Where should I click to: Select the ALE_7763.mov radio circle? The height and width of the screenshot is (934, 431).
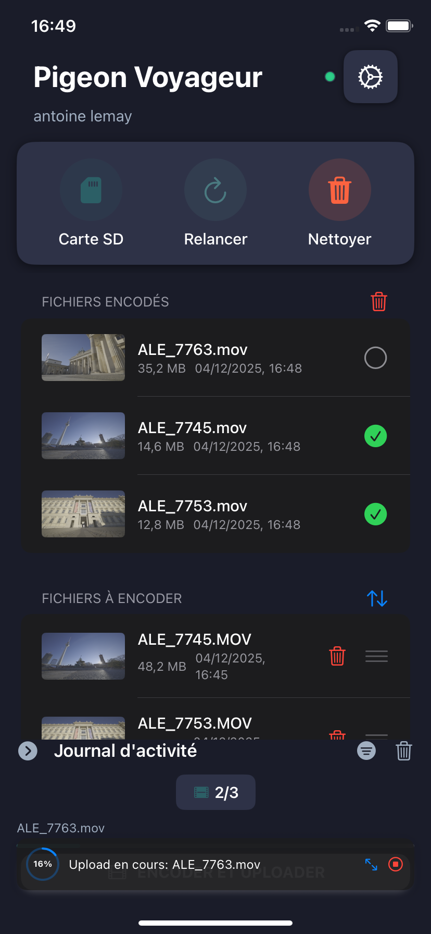pyautogui.click(x=375, y=358)
